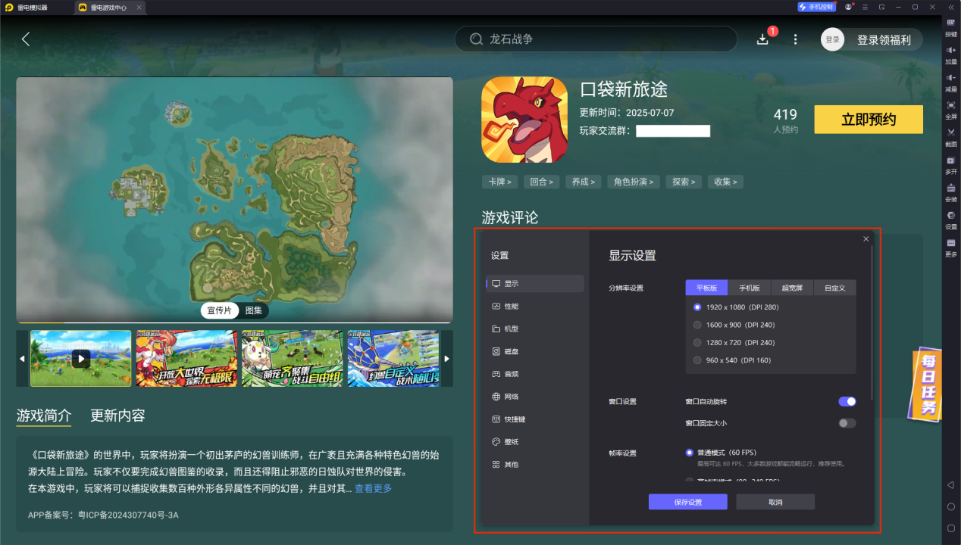Click the Android home circle button
This screenshot has height=545, width=961.
[950, 506]
